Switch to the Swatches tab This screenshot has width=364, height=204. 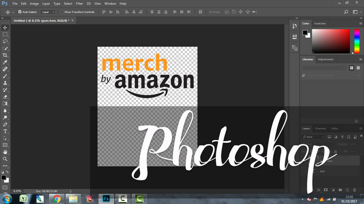[x=320, y=23]
